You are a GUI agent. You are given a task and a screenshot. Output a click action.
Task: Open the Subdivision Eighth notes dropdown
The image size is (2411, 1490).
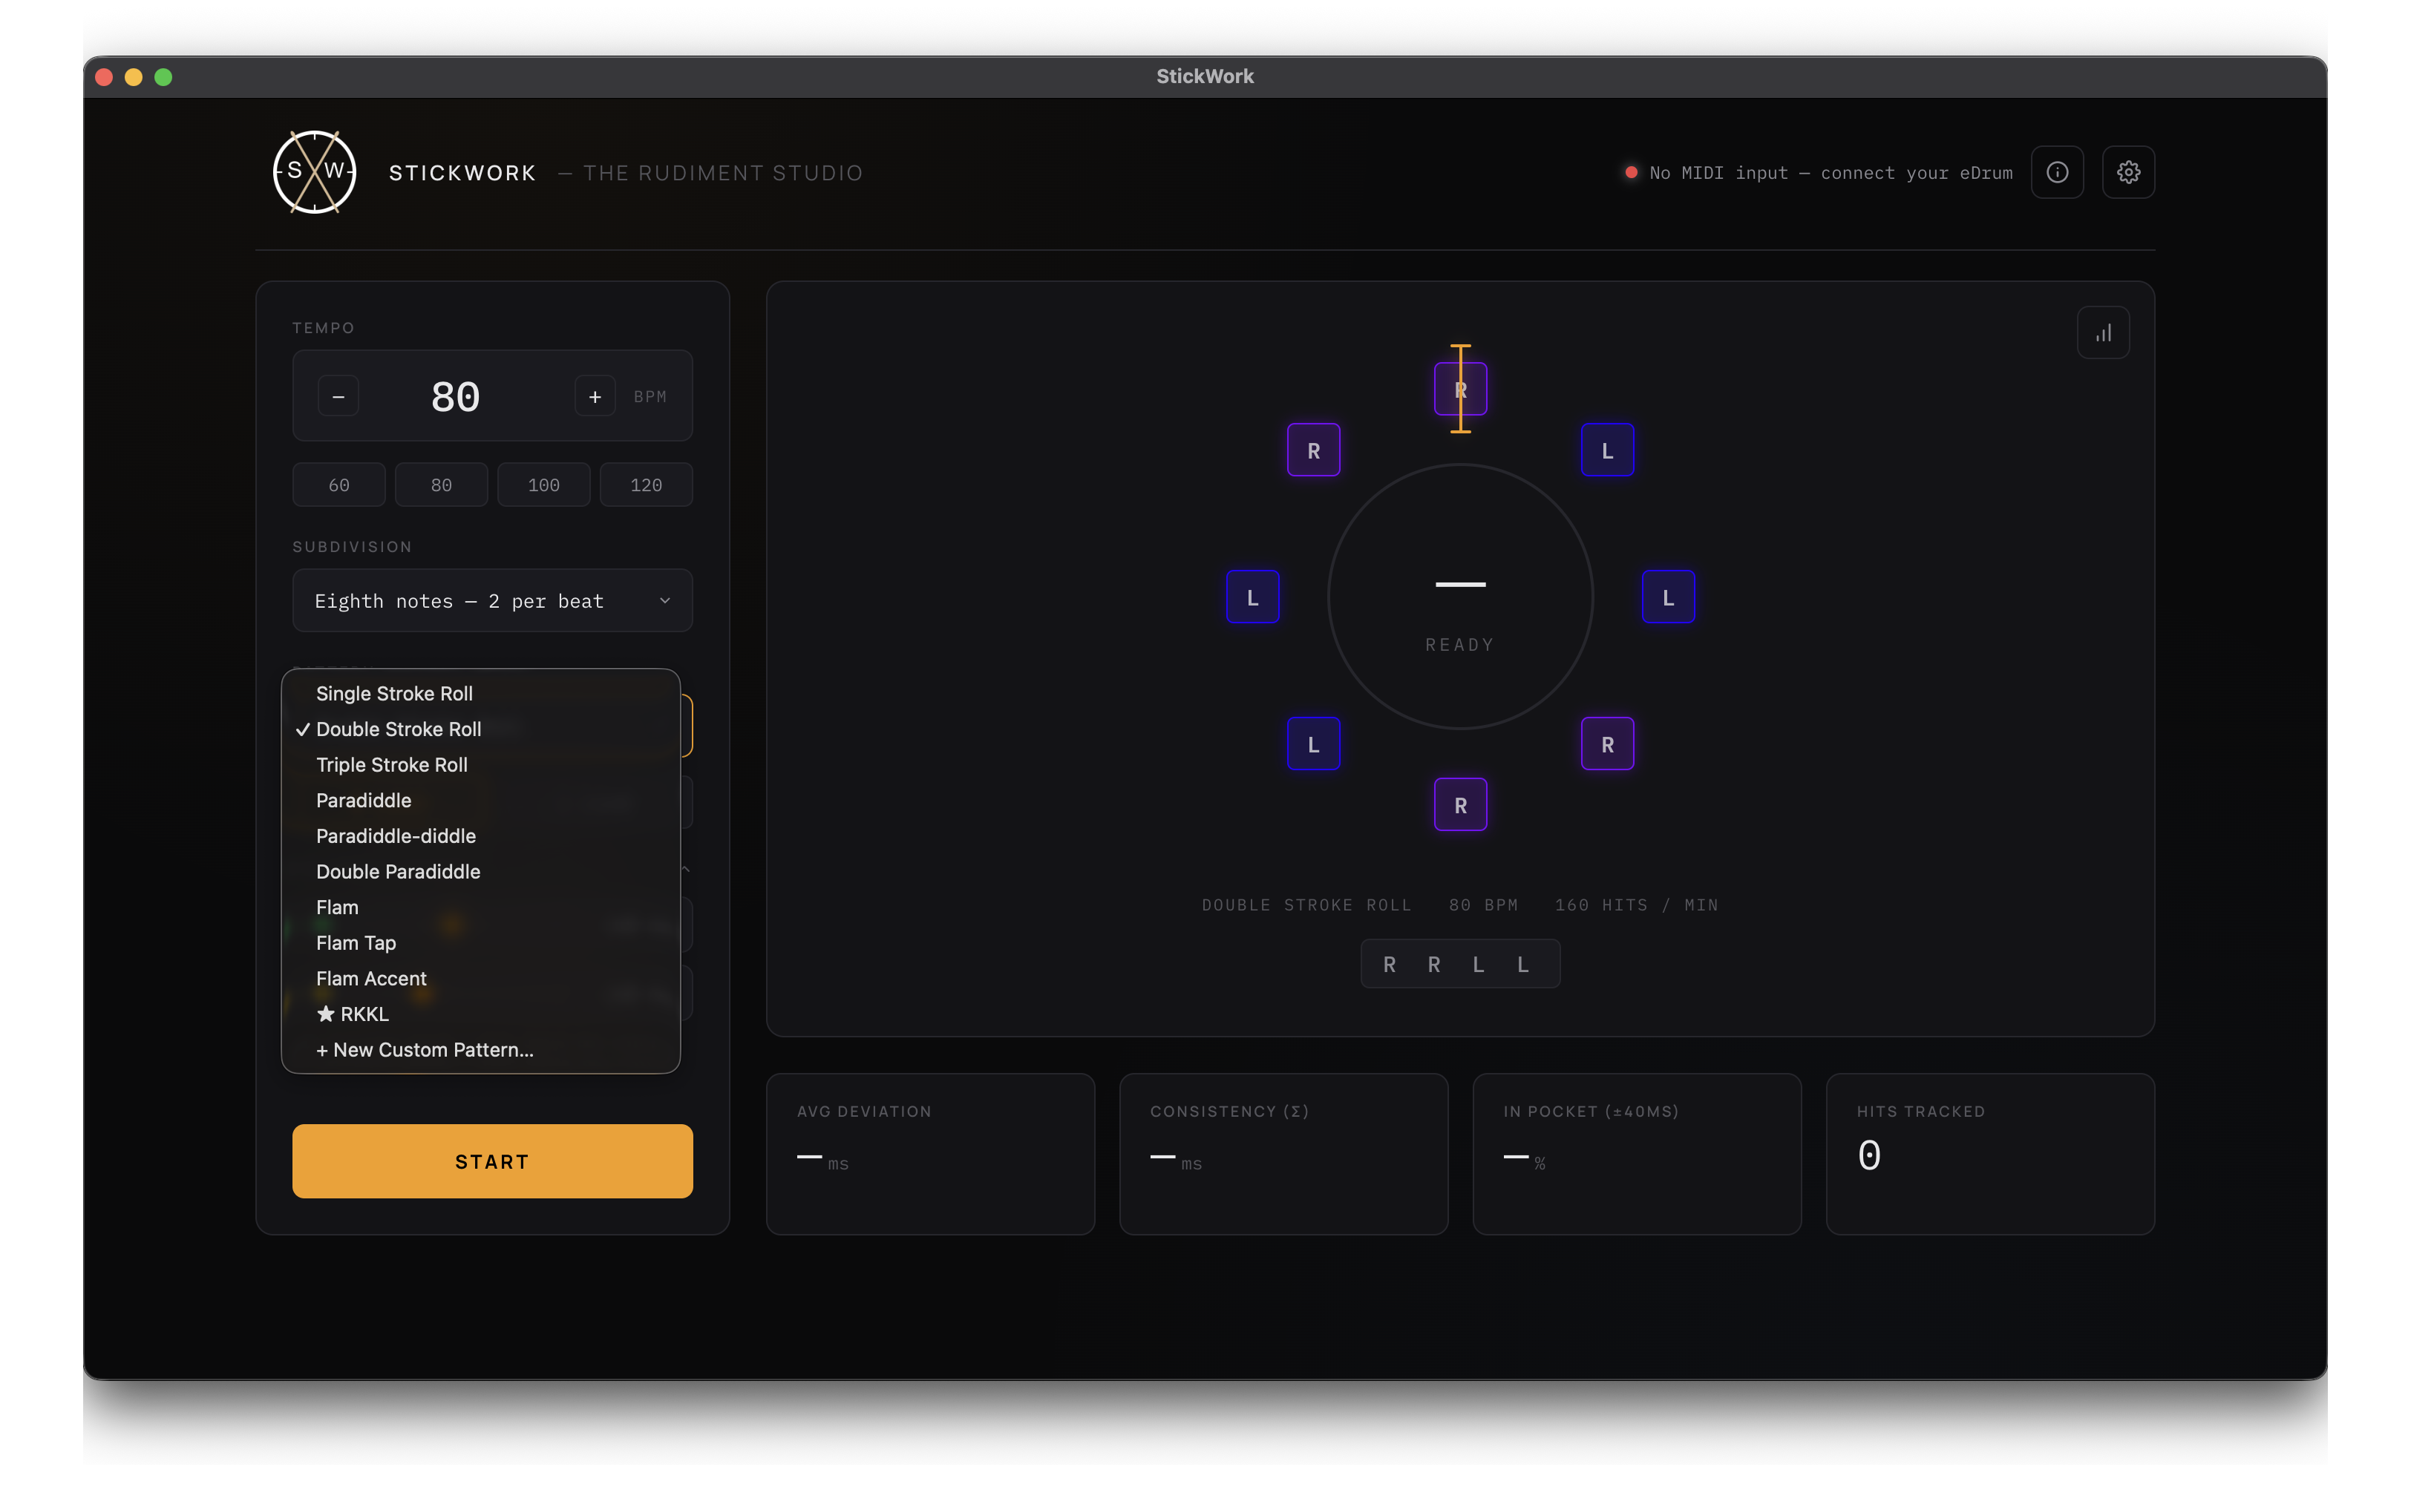point(492,600)
